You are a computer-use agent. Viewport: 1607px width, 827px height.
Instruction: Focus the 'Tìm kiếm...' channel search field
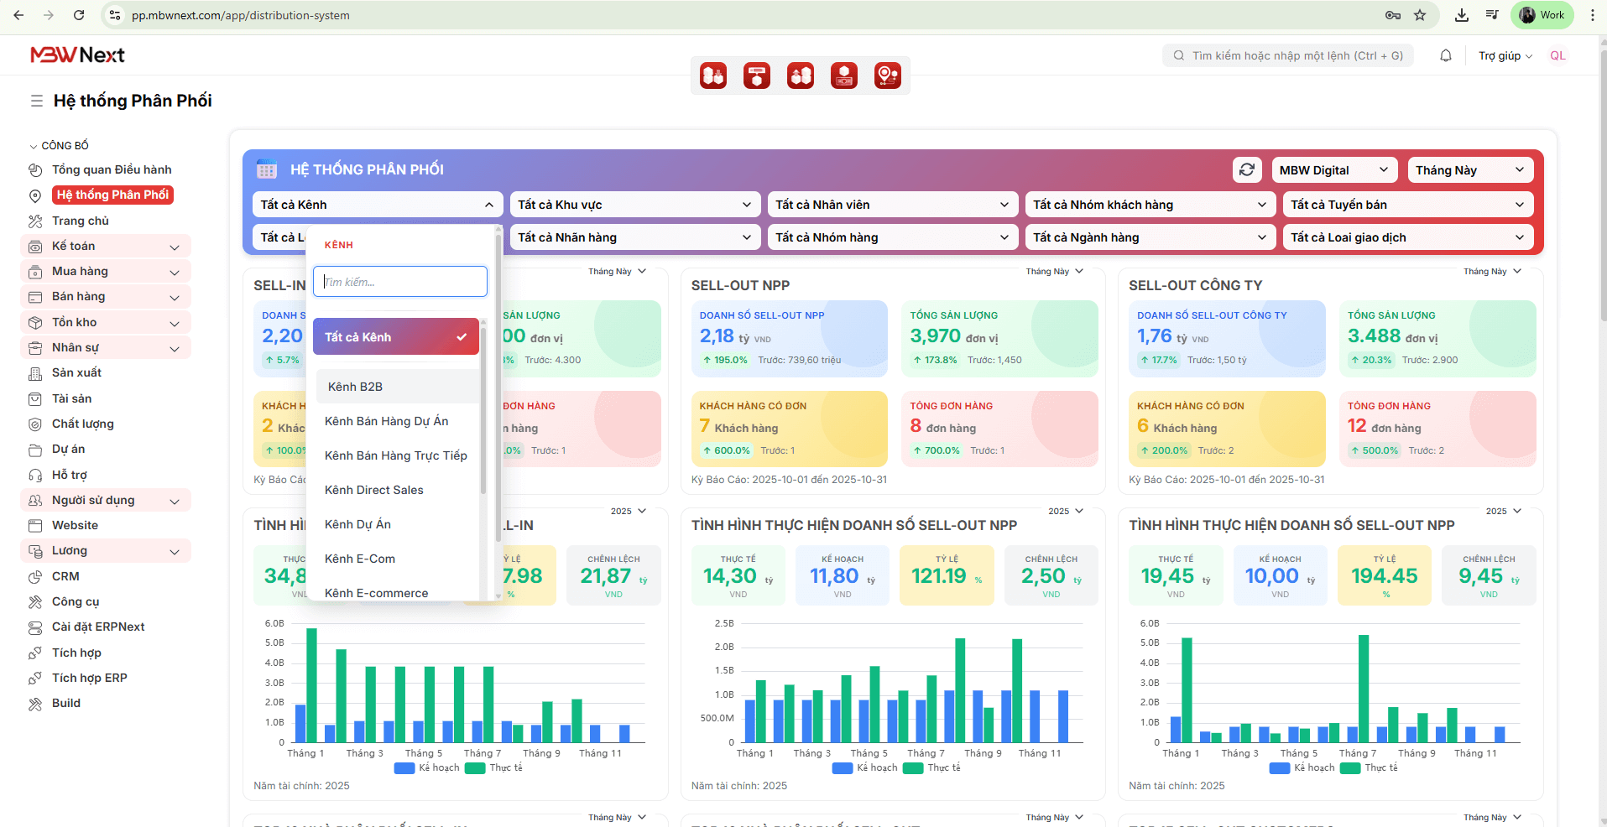point(400,282)
